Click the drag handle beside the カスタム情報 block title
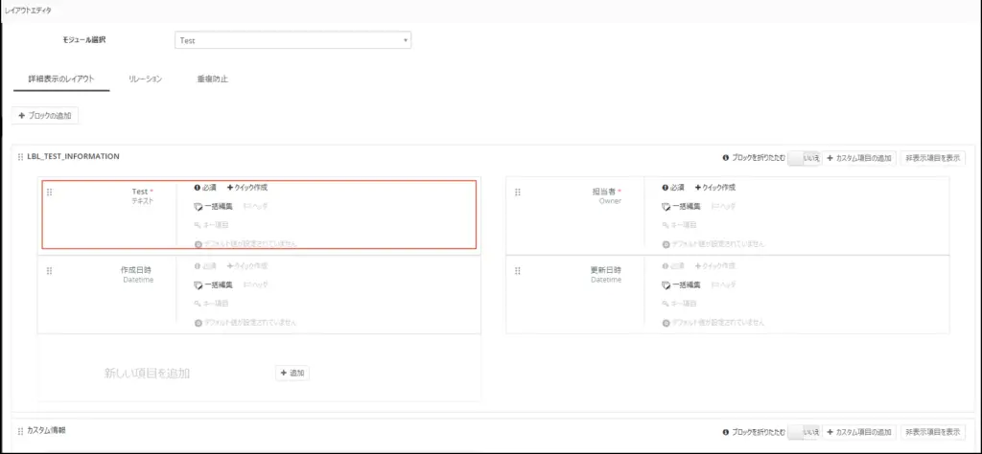This screenshot has width=982, height=454. 21,431
